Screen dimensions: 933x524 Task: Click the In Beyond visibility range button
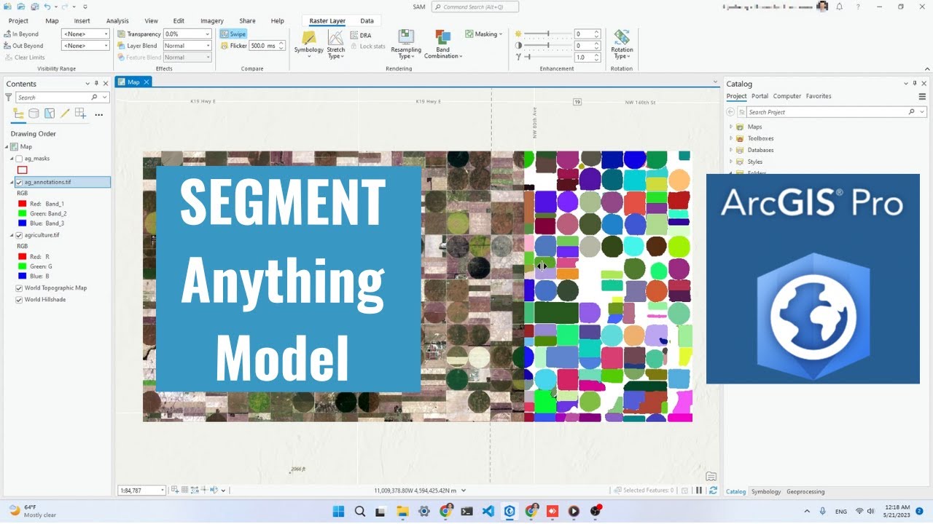click(x=21, y=34)
